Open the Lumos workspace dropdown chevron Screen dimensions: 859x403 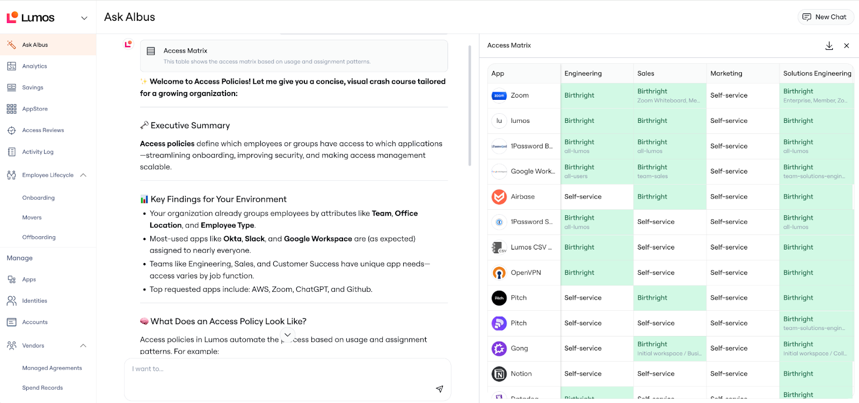click(84, 18)
